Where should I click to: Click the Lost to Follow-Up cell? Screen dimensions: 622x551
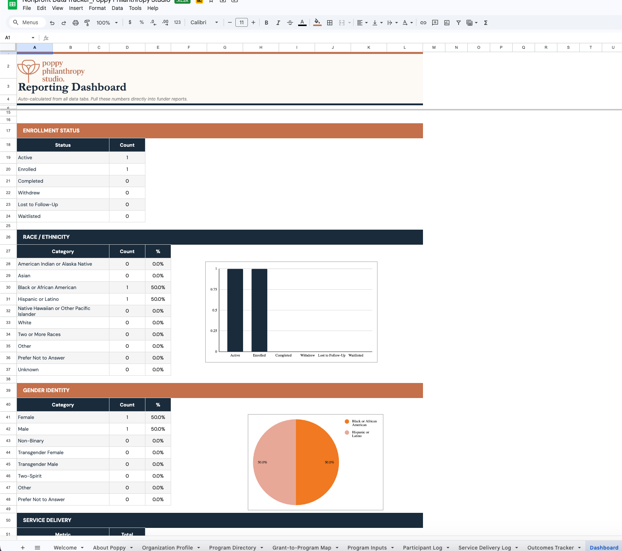pos(63,204)
